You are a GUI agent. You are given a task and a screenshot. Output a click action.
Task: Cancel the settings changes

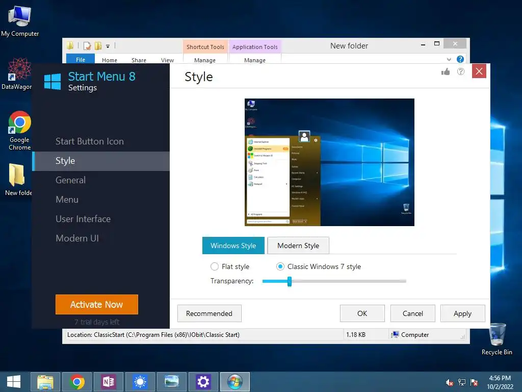click(x=413, y=314)
